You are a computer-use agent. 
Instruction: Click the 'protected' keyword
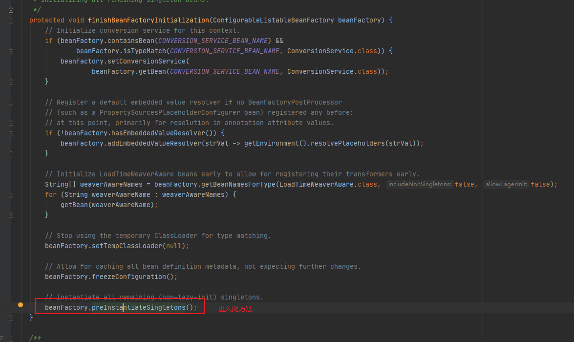click(x=47, y=20)
